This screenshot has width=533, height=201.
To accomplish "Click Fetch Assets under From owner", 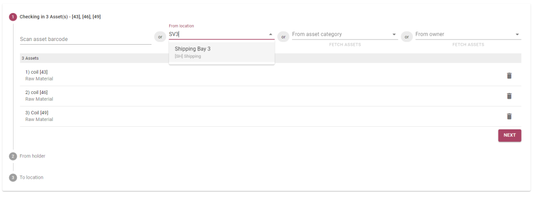I will pyautogui.click(x=468, y=45).
